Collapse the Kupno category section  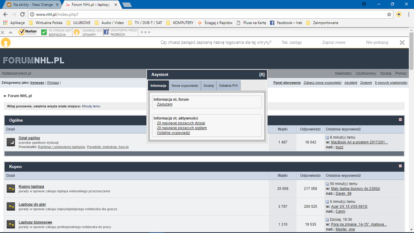click(x=400, y=166)
